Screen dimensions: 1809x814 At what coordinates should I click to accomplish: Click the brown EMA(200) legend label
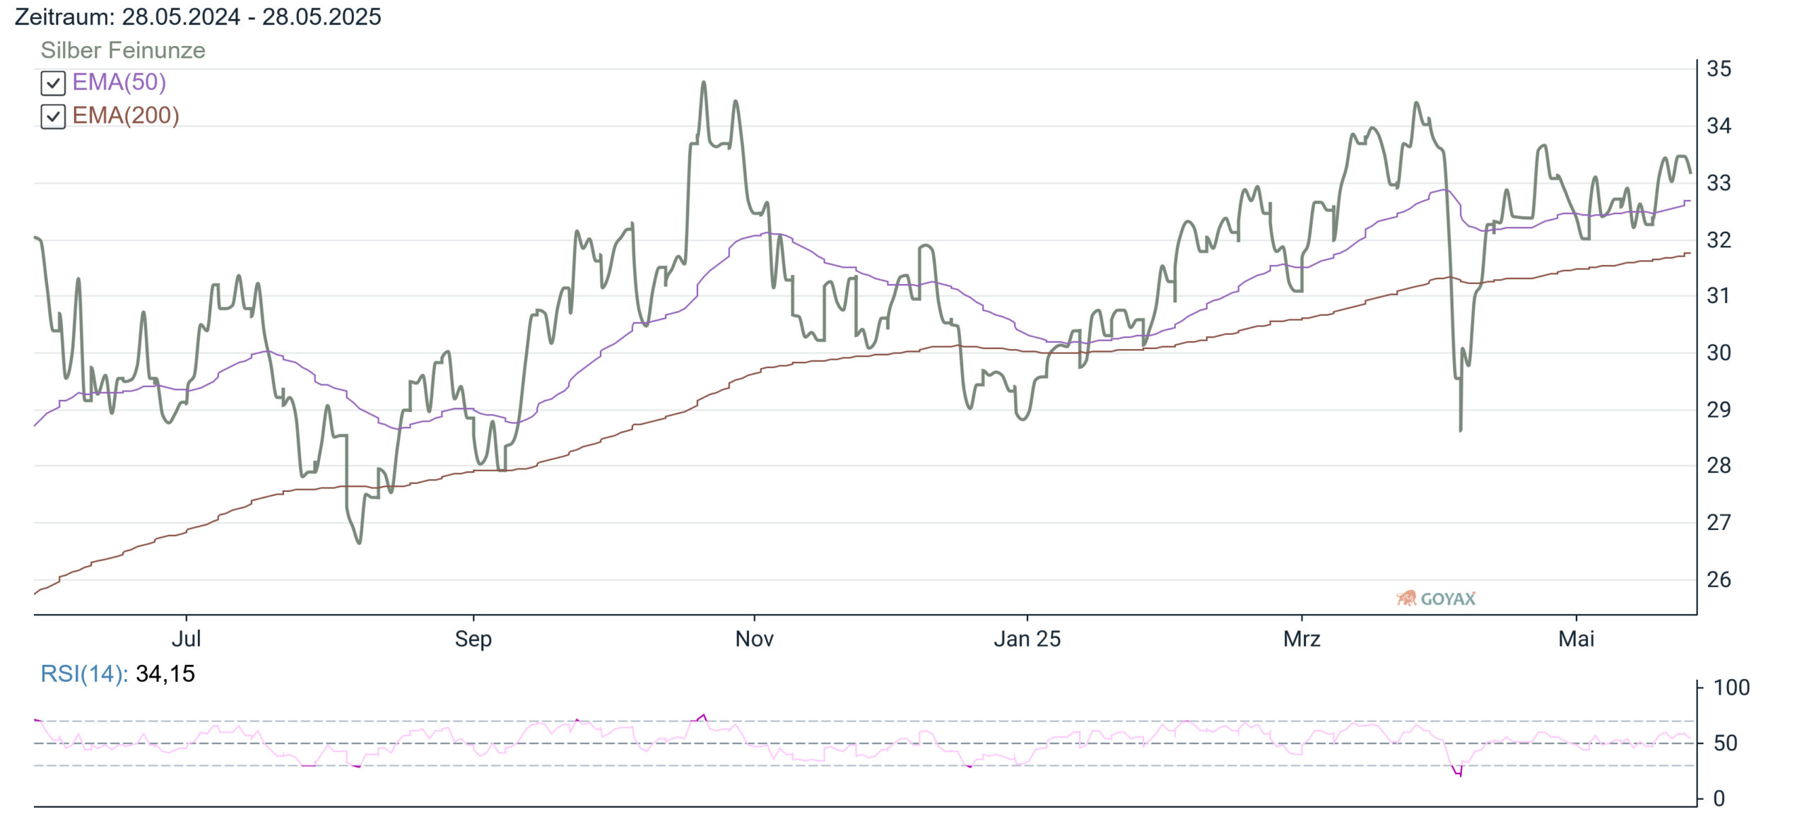point(126,115)
